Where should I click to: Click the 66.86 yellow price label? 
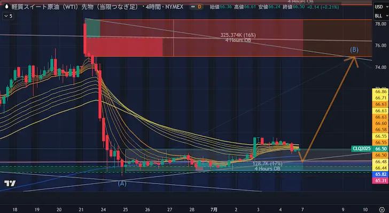click(x=380, y=92)
